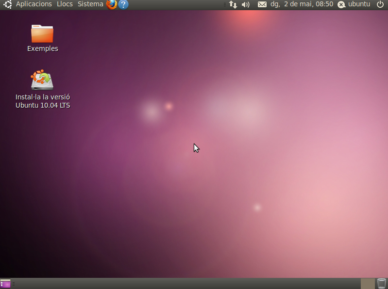This screenshot has height=289, width=388.
Task: Toggle show desktop button in bottom panel
Action: click(5, 283)
